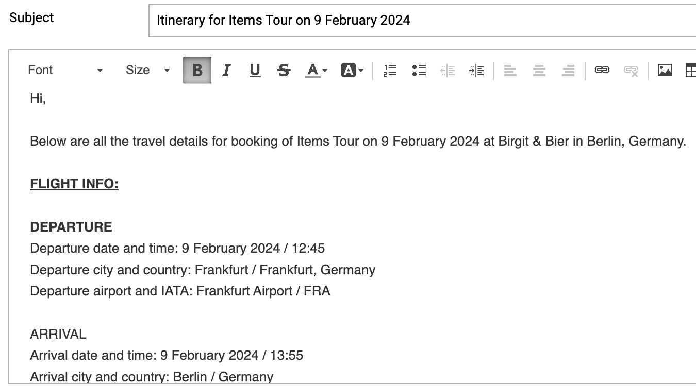Apply Strikethrough formatting
The width and height of the screenshot is (696, 386).
click(284, 70)
